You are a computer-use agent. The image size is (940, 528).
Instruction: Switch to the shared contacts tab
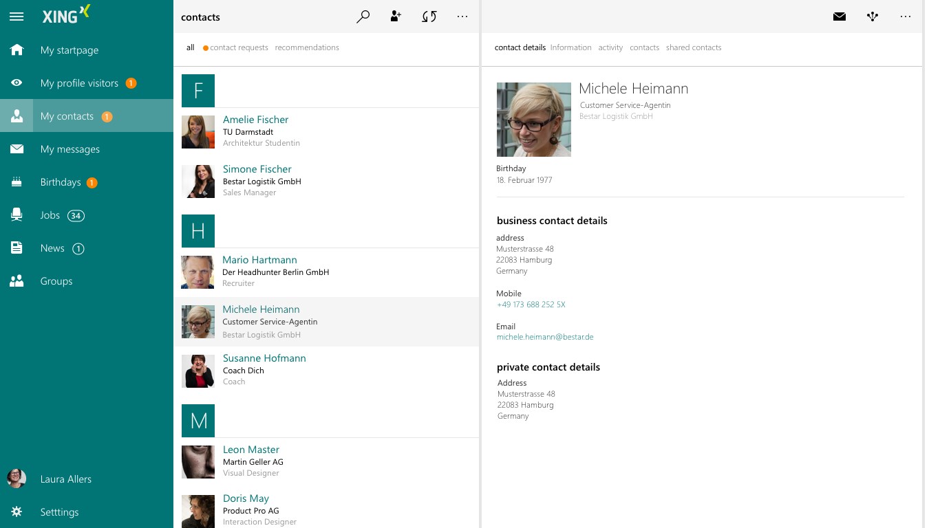pyautogui.click(x=694, y=47)
